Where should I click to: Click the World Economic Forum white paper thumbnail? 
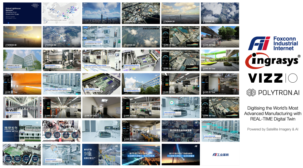(22, 13)
